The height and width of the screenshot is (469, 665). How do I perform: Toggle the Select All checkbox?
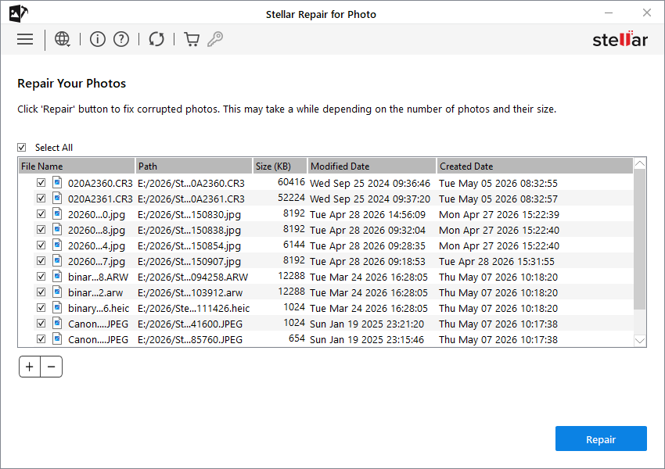(x=22, y=147)
